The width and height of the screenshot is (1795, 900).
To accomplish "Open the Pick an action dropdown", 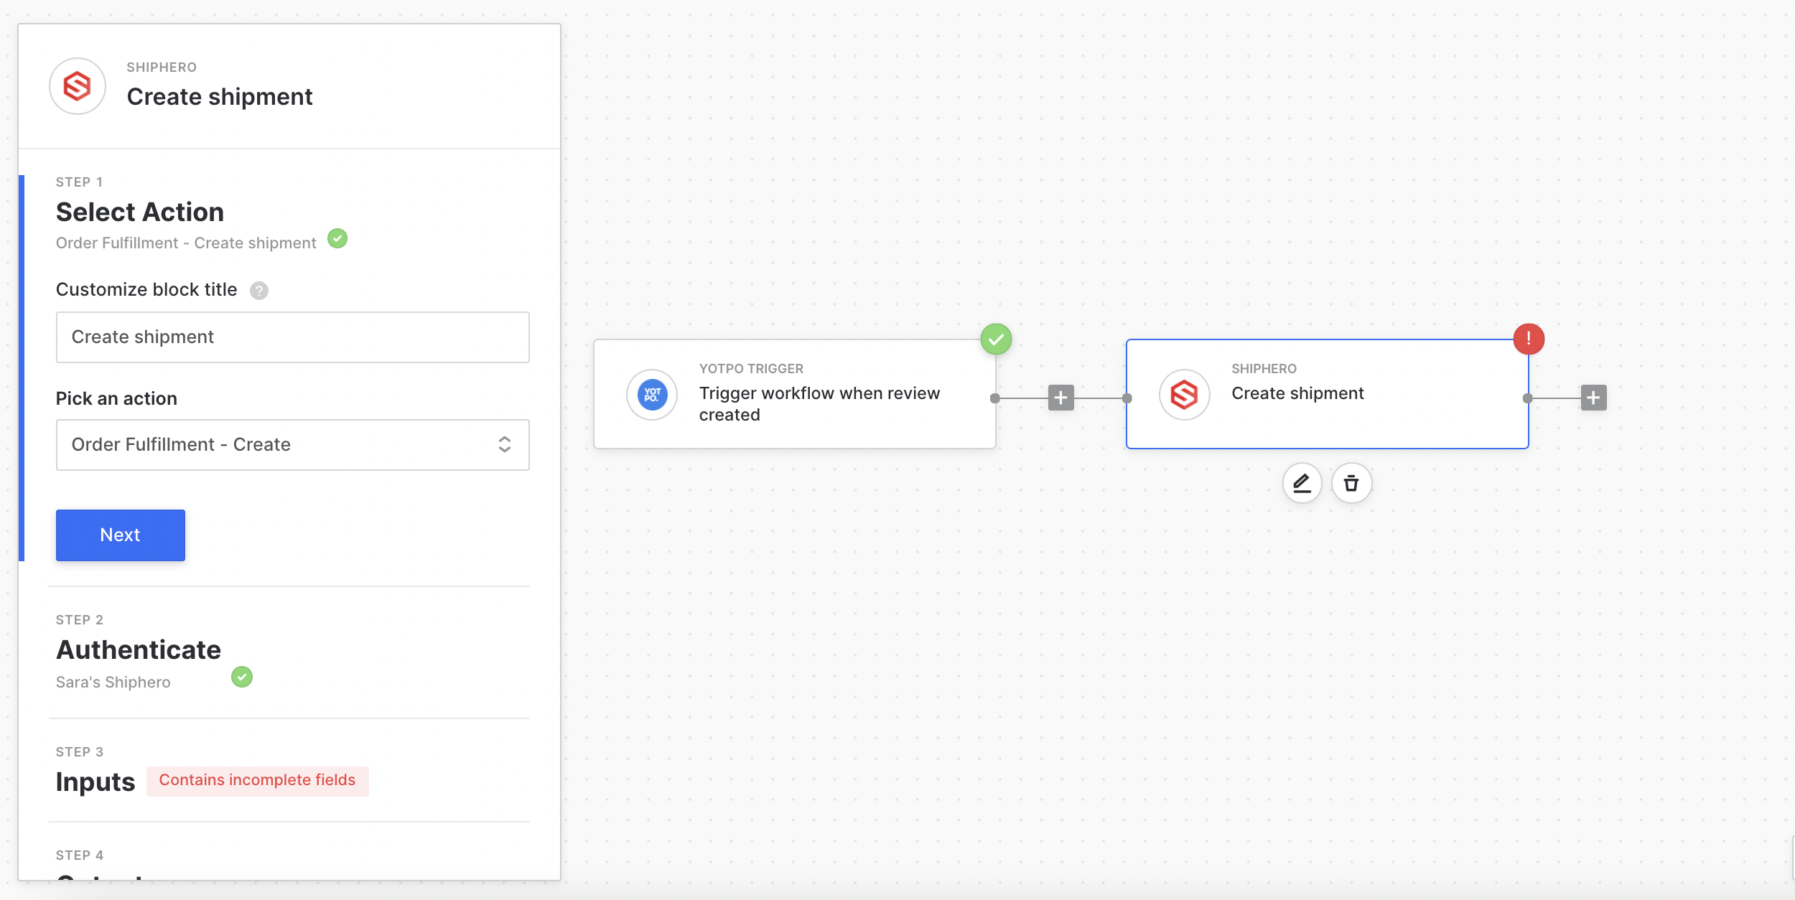I will click(x=292, y=445).
